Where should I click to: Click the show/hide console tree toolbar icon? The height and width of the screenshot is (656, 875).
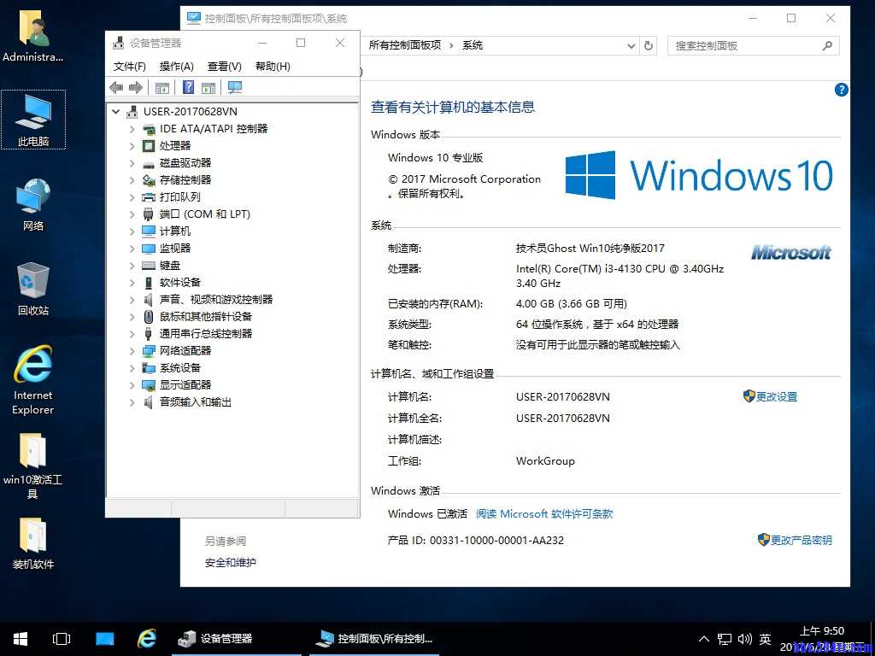161,86
